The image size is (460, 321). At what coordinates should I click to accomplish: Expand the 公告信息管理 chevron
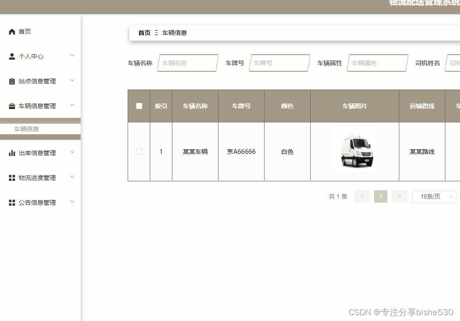(72, 202)
